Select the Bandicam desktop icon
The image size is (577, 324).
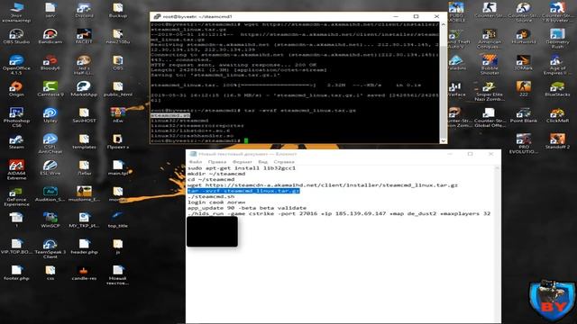click(50, 37)
